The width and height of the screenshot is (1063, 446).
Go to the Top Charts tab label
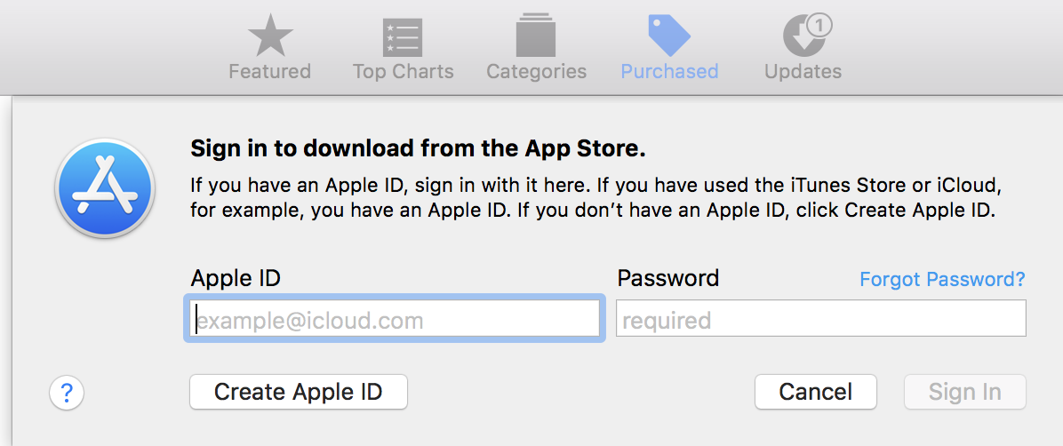pos(403,72)
